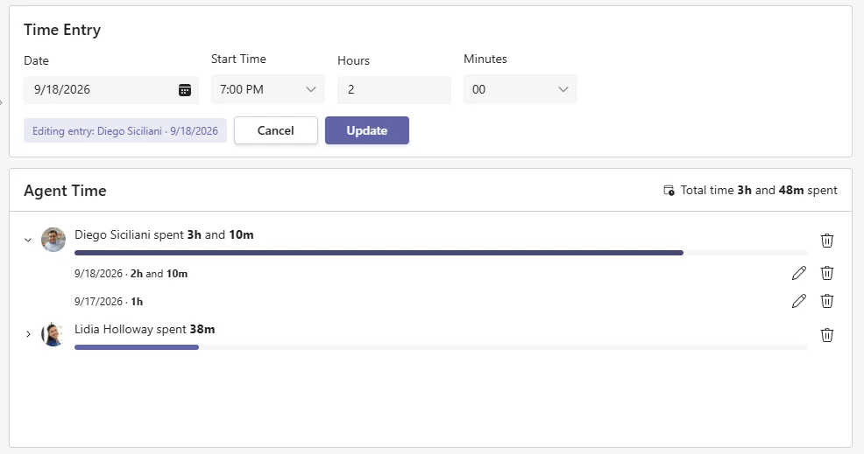Edit the 9/17/2026 1h entry

pyautogui.click(x=799, y=301)
